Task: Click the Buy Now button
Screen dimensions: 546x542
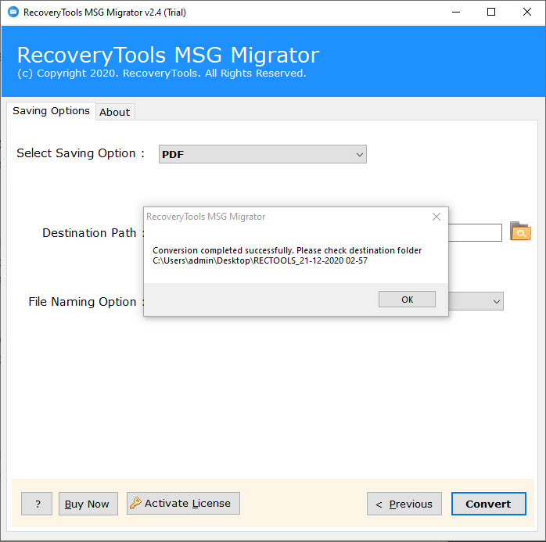Action: [x=88, y=504]
